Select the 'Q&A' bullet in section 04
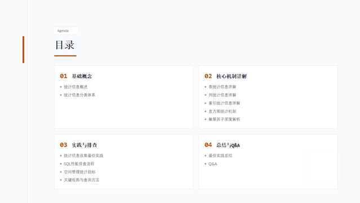Viewport: 360px width, 203px height. [212, 164]
